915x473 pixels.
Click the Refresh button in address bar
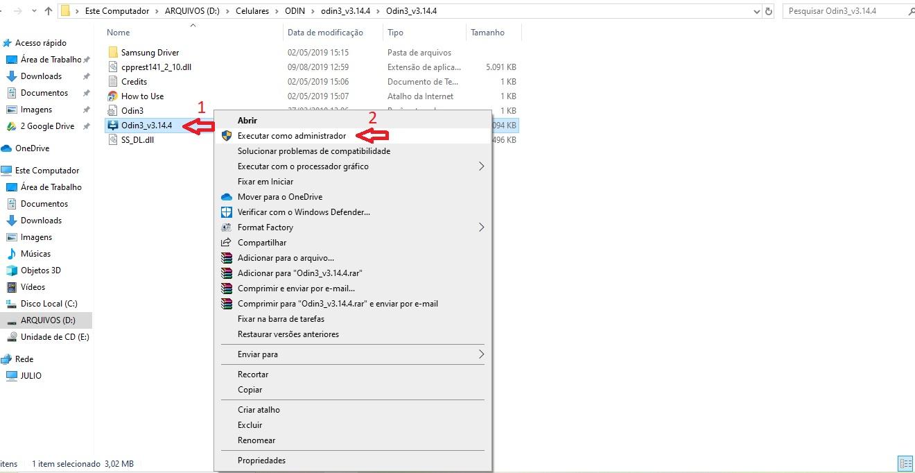click(x=769, y=11)
